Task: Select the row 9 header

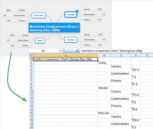Action: (31, 88)
